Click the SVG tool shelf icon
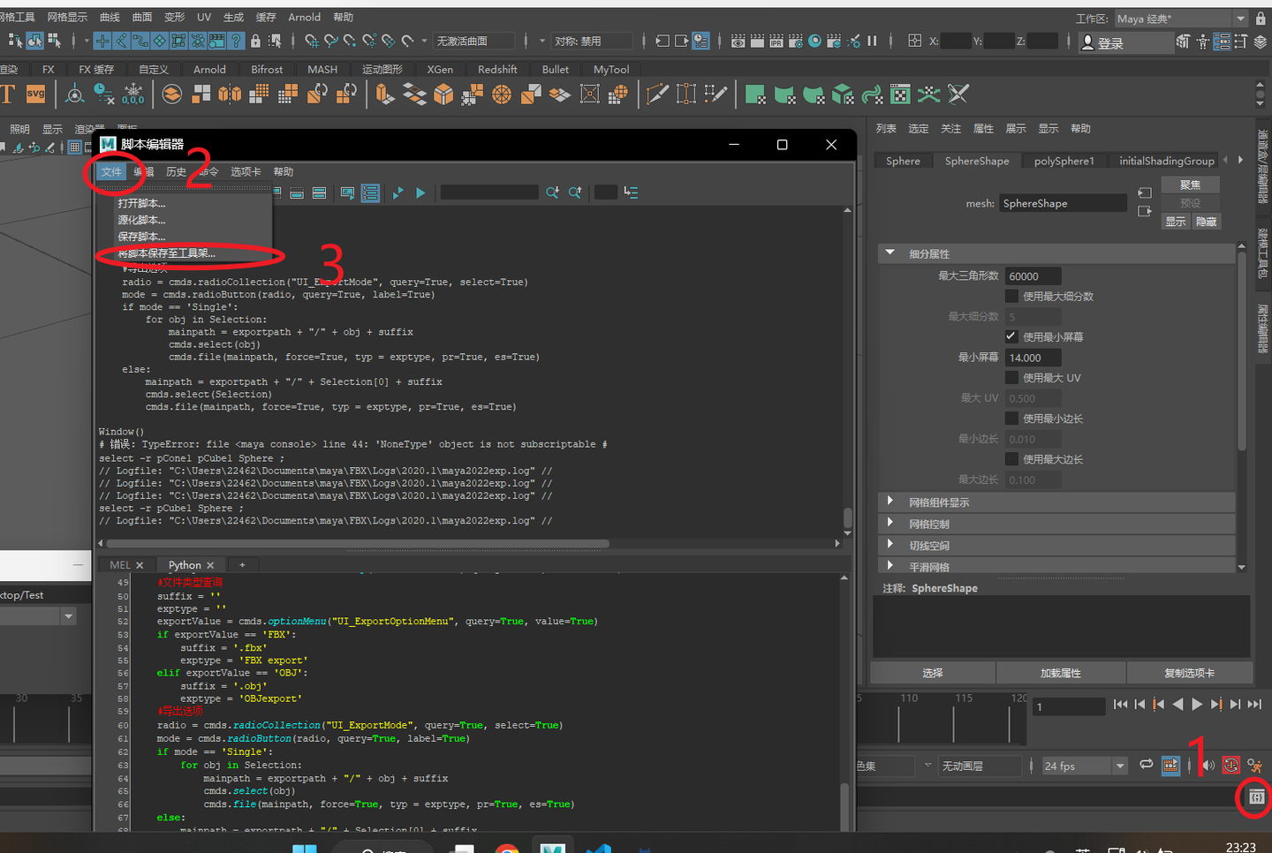 pos(35,94)
